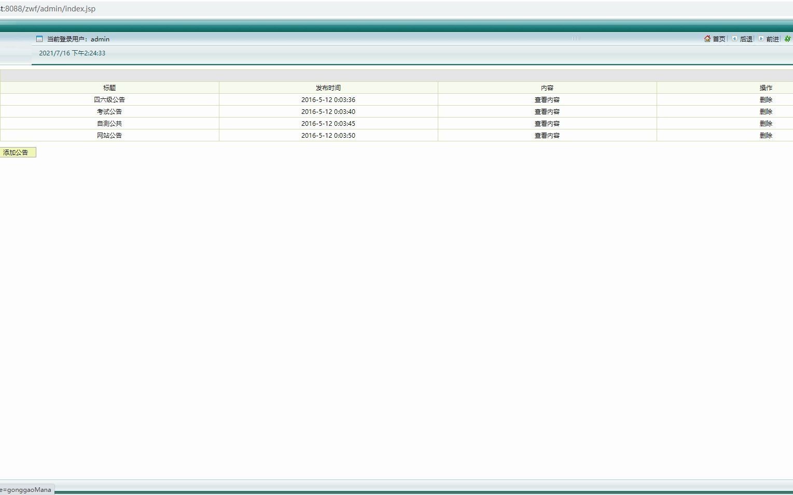Click the home icon beside 首页

point(707,38)
